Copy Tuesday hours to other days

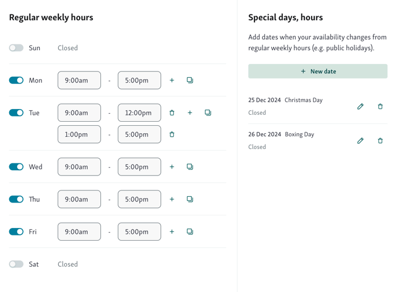pos(208,113)
